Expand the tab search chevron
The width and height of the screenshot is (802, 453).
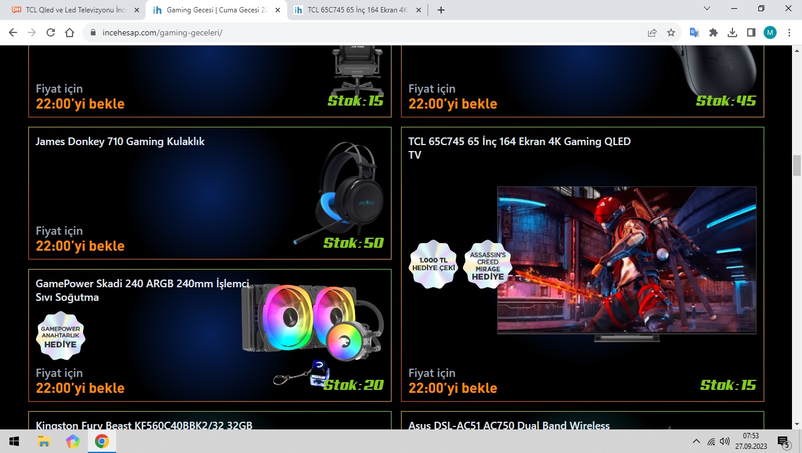[708, 8]
